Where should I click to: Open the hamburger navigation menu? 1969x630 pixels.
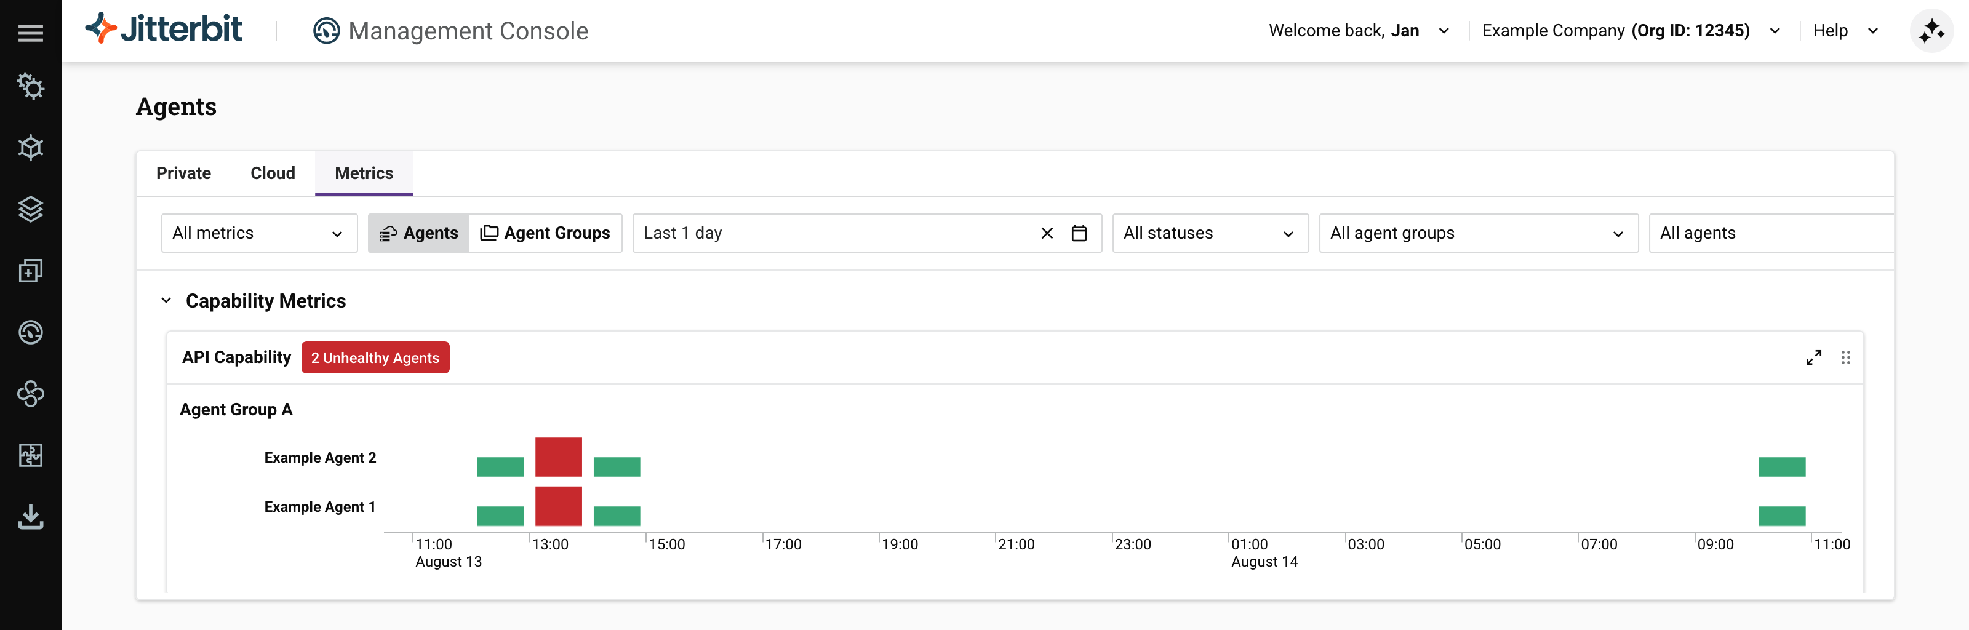31,32
